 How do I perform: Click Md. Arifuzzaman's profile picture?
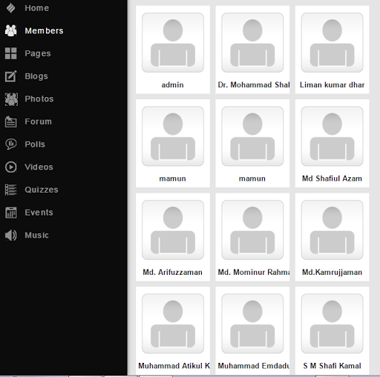[x=173, y=230]
